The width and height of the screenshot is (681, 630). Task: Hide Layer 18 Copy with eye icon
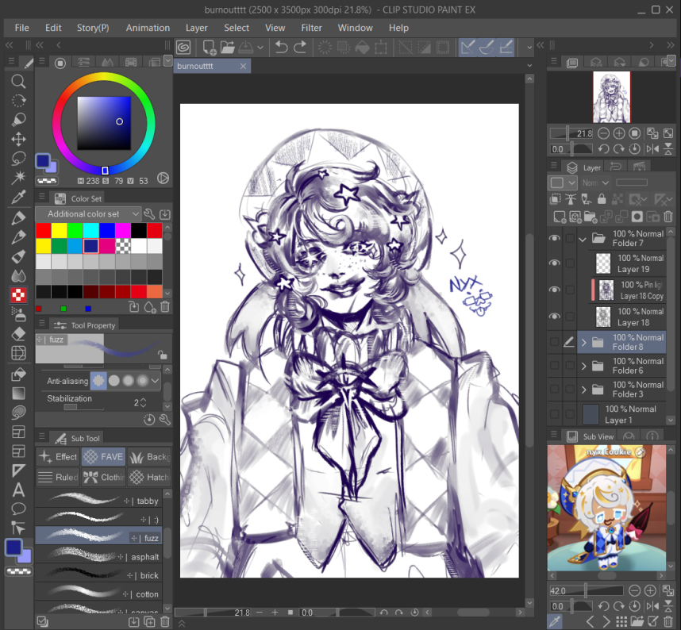(555, 290)
